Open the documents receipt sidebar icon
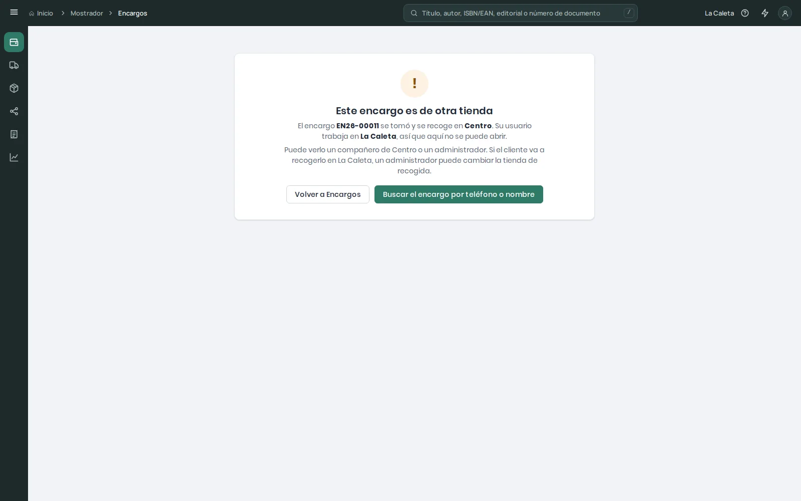Image resolution: width=801 pixels, height=501 pixels. [x=14, y=134]
